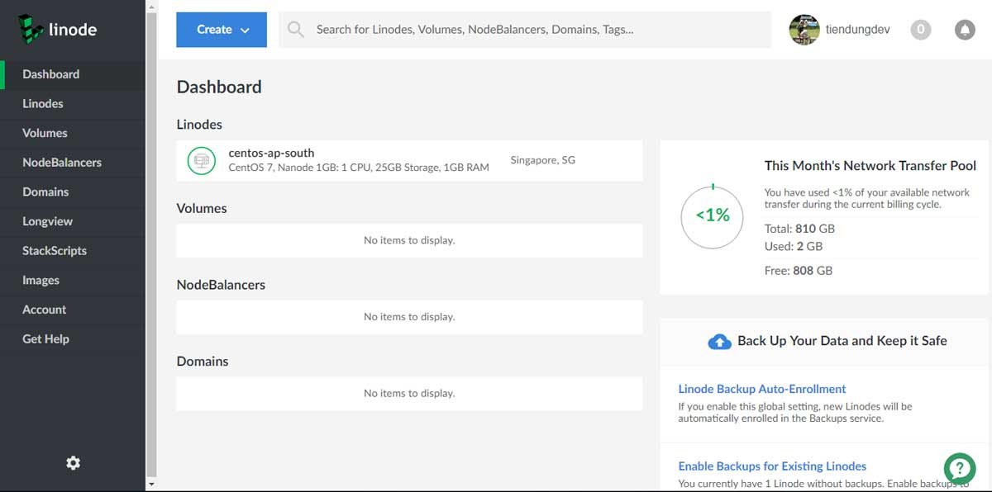Click the CentOS 7 Nanode specs text
The image size is (992, 492).
(x=359, y=168)
